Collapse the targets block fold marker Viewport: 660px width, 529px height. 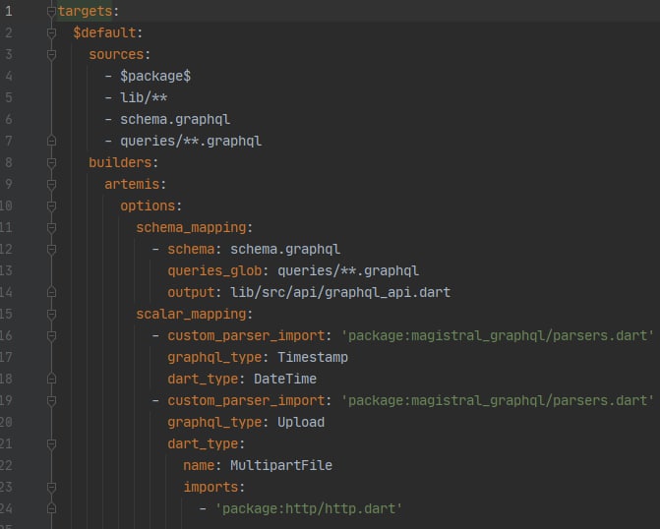coord(51,12)
